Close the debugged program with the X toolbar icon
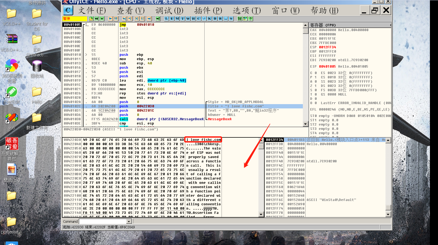 click(x=102, y=19)
